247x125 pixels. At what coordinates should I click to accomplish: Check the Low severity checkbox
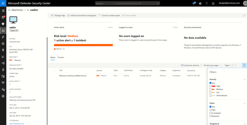point(210,92)
